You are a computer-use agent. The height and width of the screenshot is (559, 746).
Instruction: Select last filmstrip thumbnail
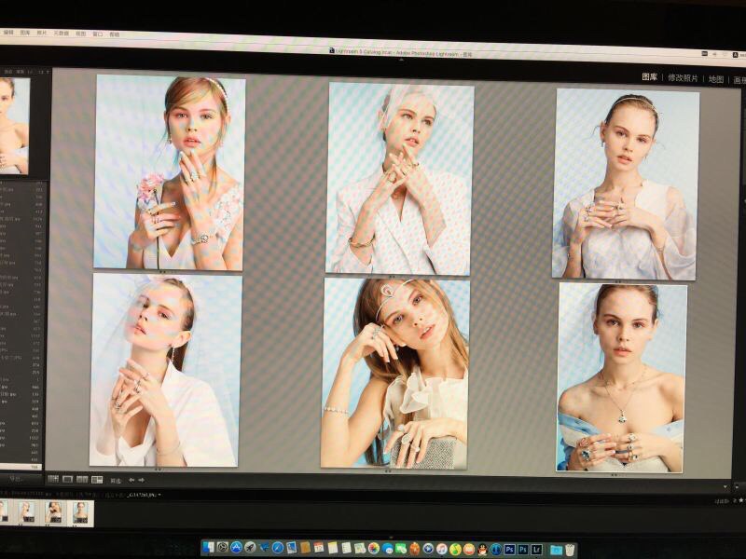point(81,511)
